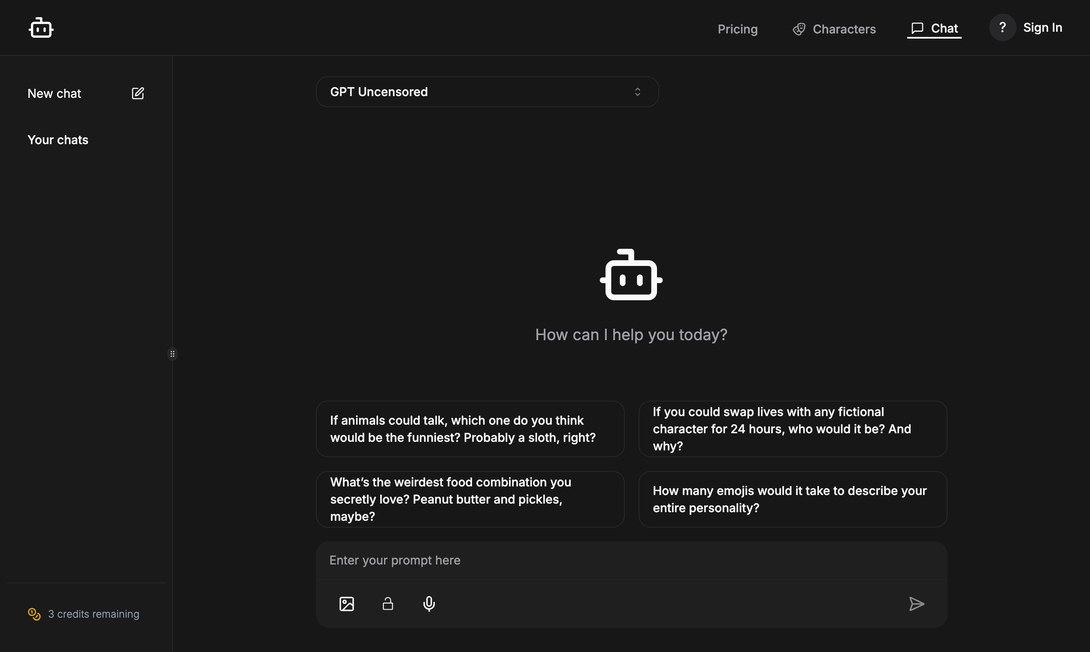Click the prompt input field
This screenshot has height=652, width=1090.
point(631,560)
